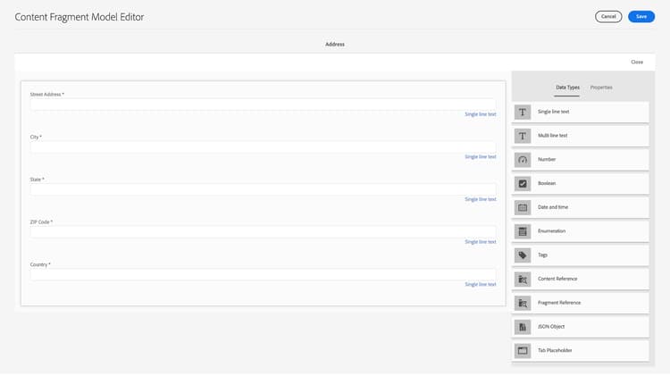The image size is (670, 376).
Task: Click the Country field label
Action: pyautogui.click(x=40, y=265)
